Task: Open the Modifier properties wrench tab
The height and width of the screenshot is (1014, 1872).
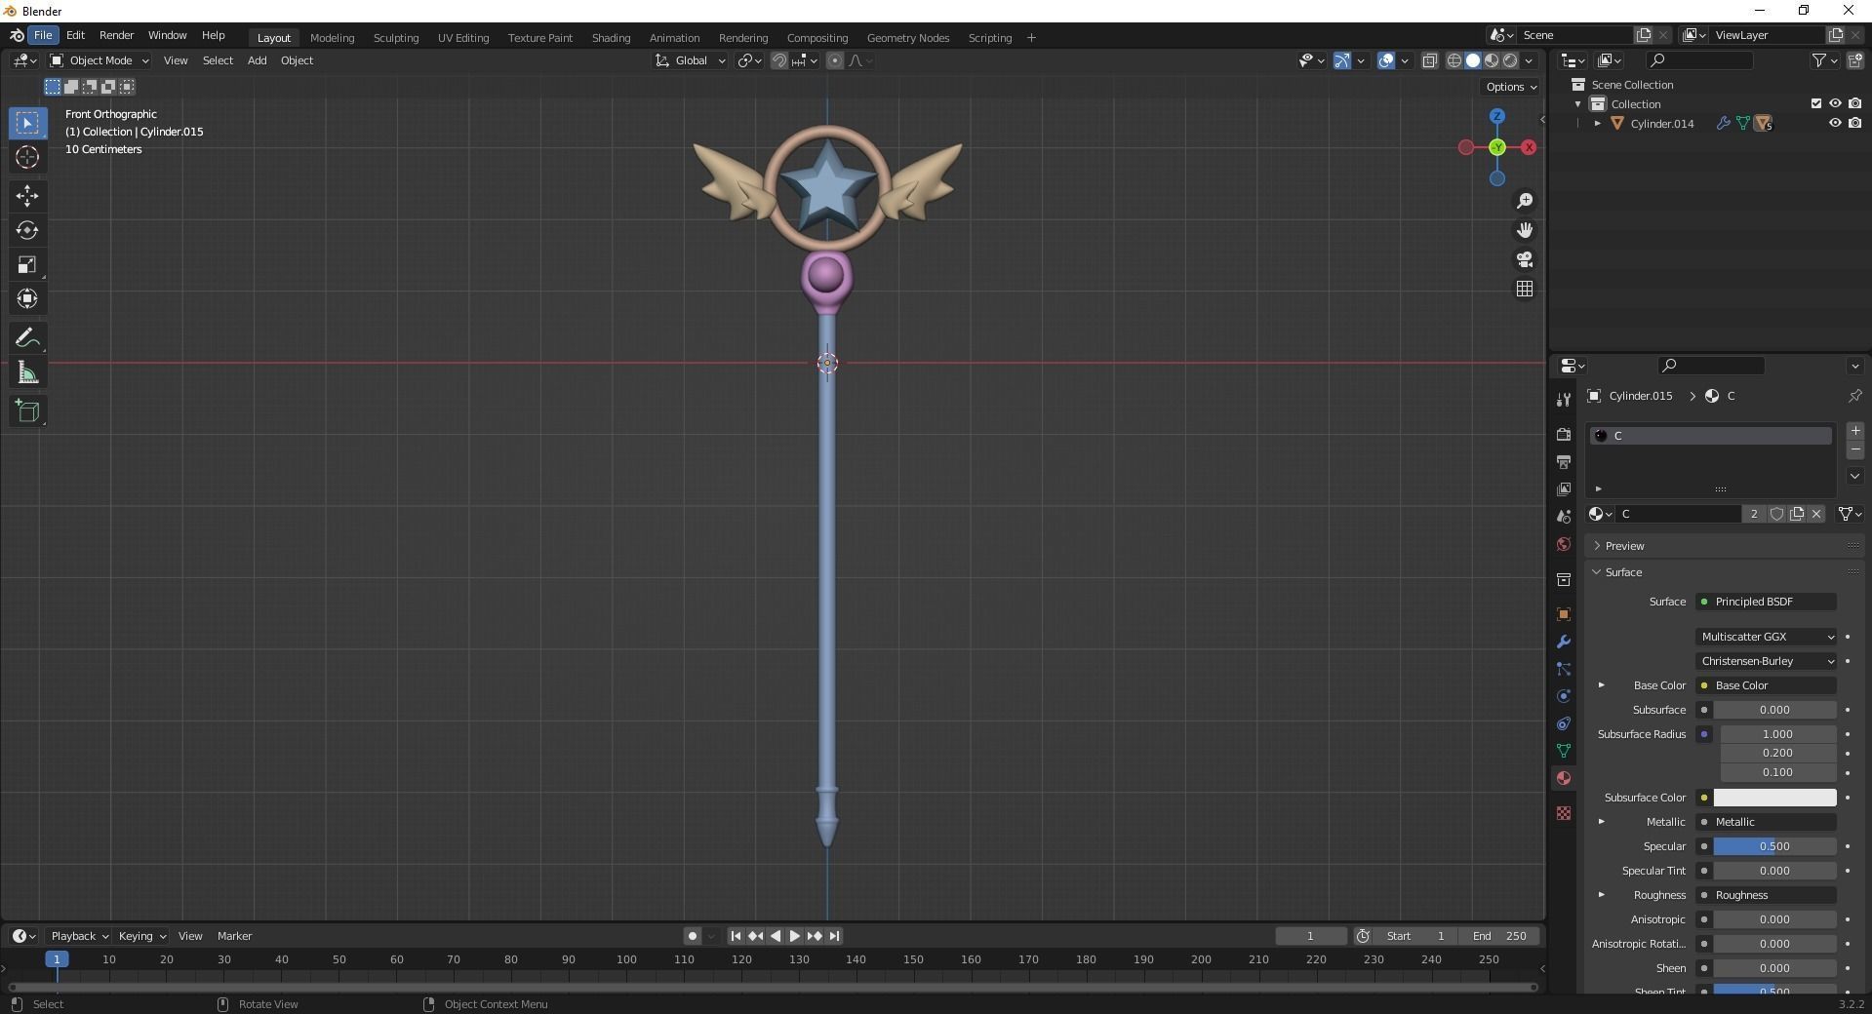Action: 1564,642
